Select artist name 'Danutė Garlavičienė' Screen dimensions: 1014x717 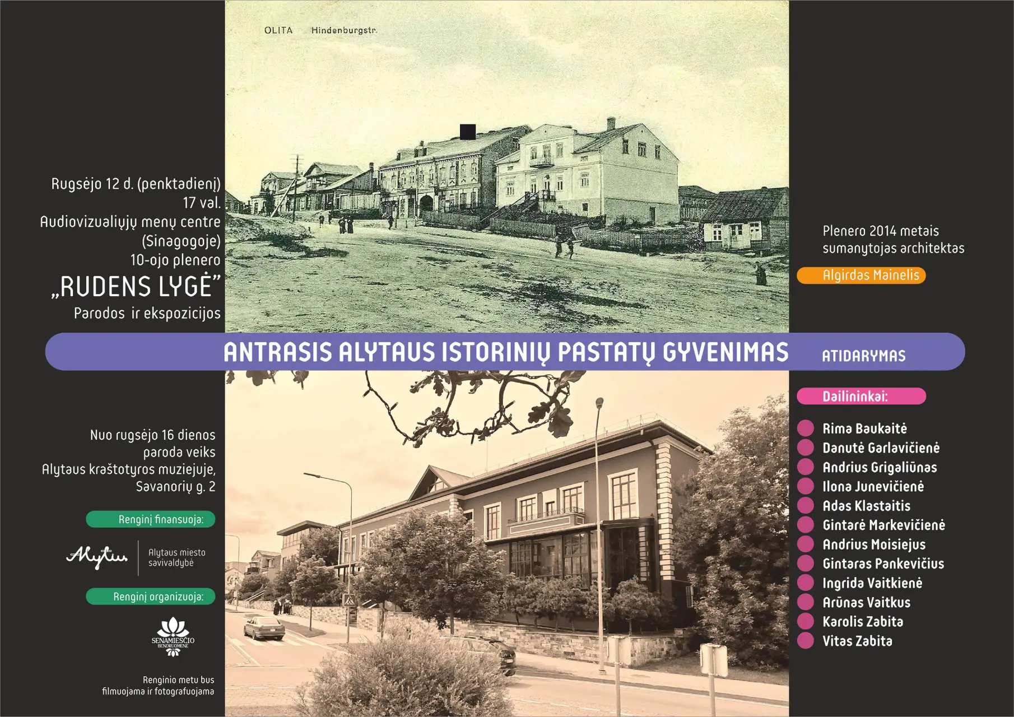[881, 448]
